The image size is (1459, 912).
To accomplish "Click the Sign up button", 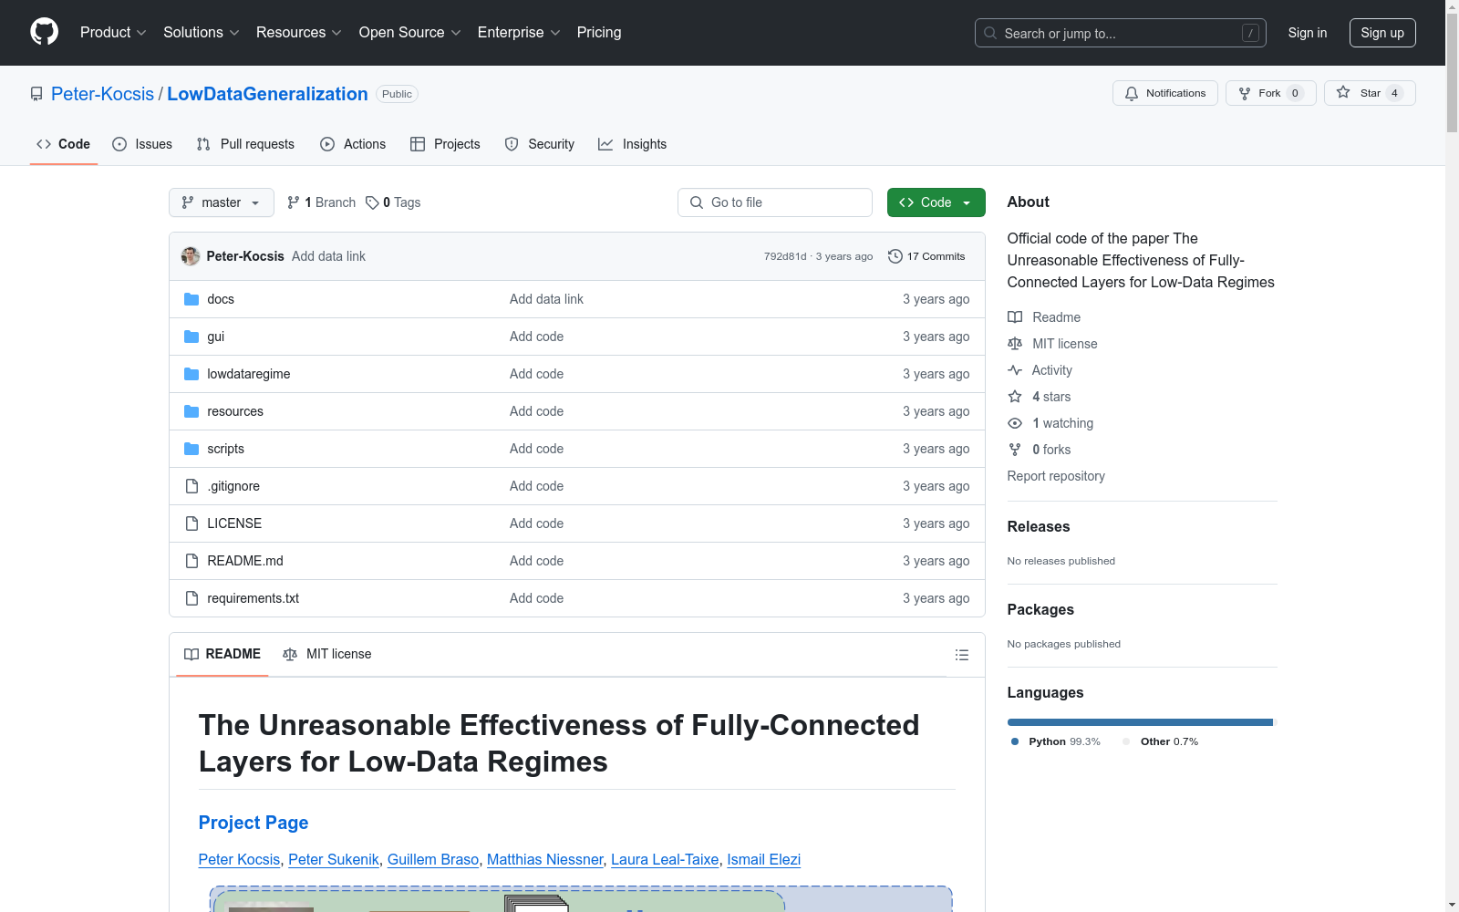I will [x=1382, y=33].
